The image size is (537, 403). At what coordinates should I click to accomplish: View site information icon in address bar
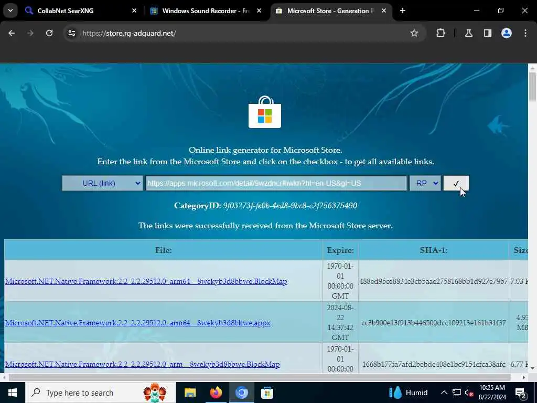click(x=71, y=33)
